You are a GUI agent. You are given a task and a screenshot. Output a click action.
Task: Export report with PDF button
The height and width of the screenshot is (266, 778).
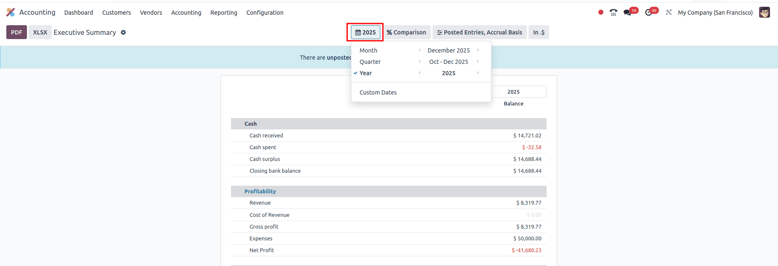click(x=16, y=32)
